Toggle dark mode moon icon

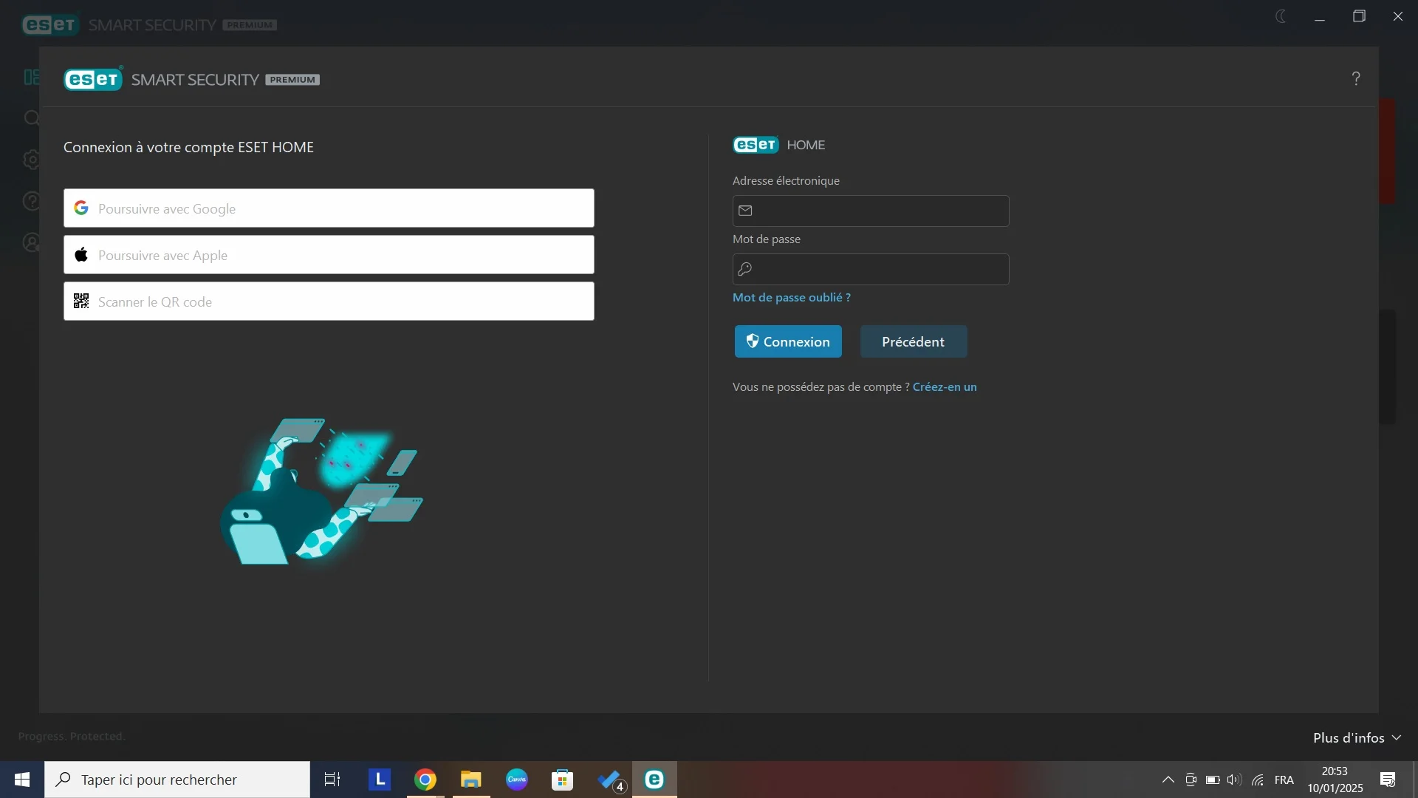pyautogui.click(x=1281, y=16)
